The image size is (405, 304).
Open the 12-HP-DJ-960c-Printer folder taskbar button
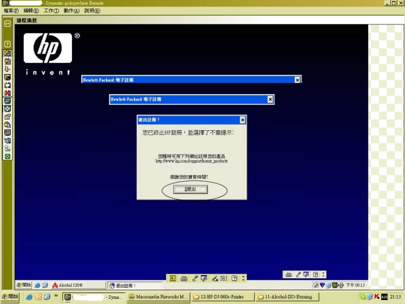(x=223, y=297)
